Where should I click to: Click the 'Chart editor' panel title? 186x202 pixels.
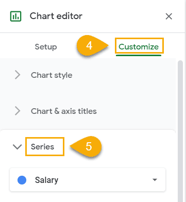pyautogui.click(x=56, y=16)
